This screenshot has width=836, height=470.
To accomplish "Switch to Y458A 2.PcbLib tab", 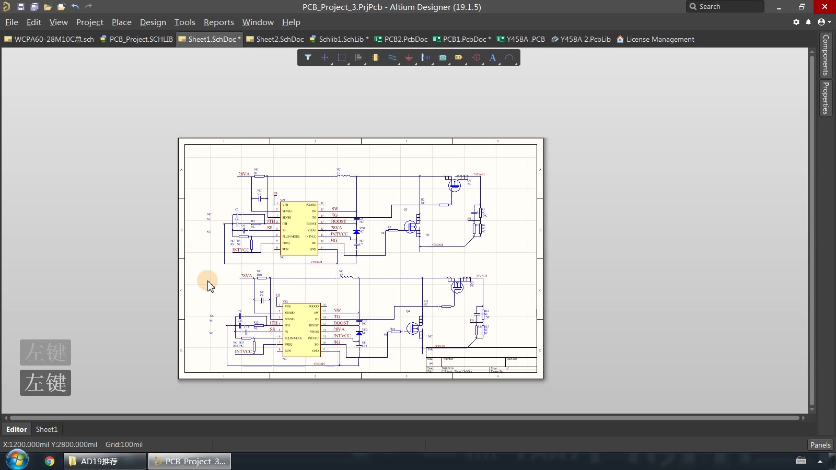I will click(x=580, y=39).
